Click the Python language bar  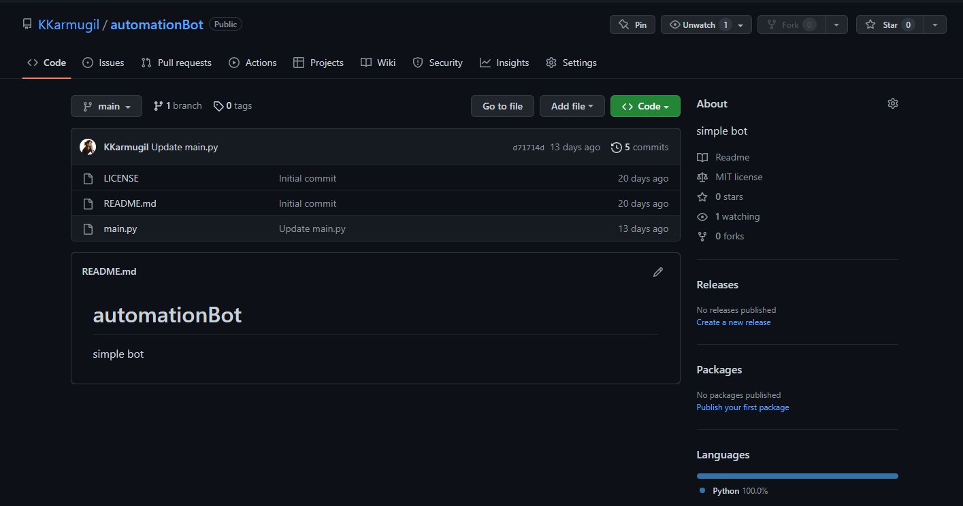tap(798, 476)
